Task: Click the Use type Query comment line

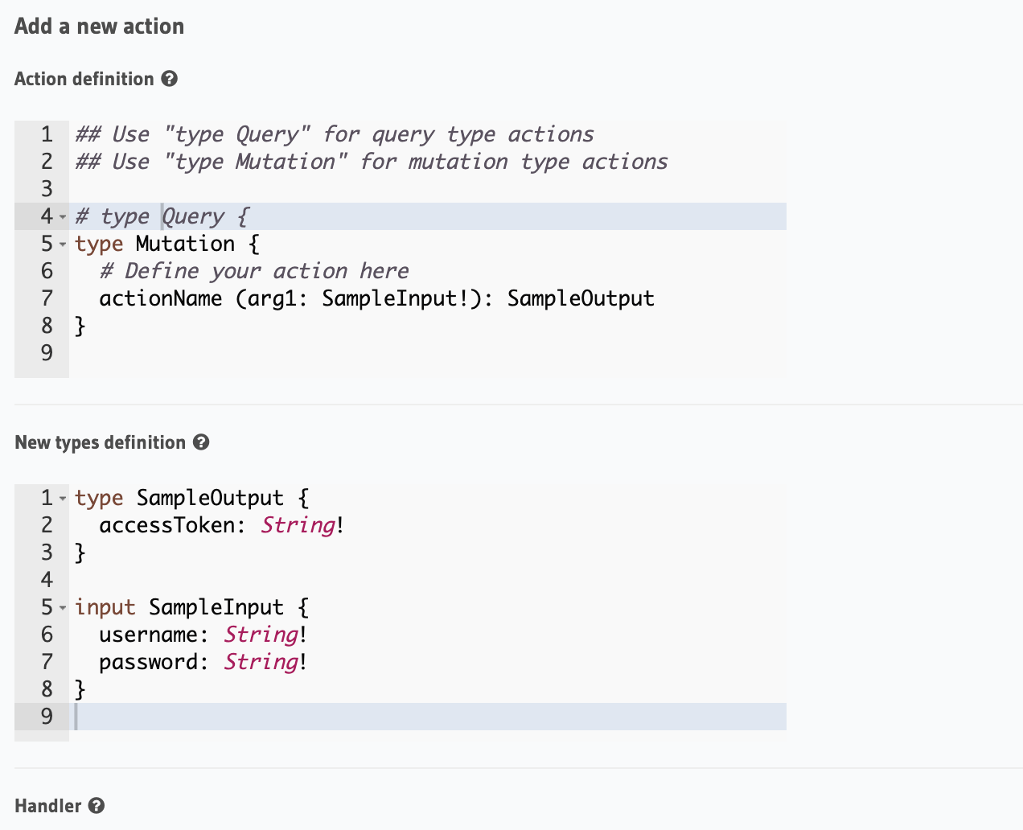Action: 334,134
